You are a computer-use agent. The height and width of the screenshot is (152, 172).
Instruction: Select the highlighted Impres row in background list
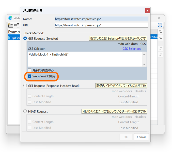pyautogui.click(x=14, y=37)
